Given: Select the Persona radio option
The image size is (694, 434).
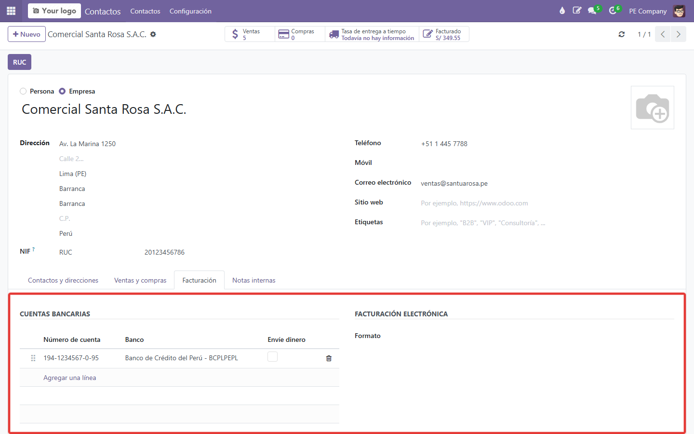Looking at the screenshot, I should (23, 91).
